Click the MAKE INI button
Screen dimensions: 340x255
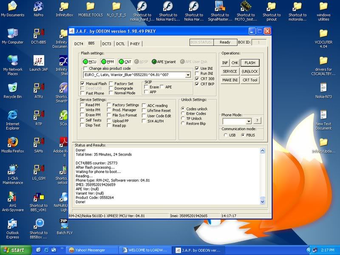[230, 80]
